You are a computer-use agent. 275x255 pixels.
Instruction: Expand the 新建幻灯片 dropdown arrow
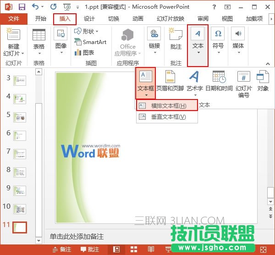(x=22, y=53)
